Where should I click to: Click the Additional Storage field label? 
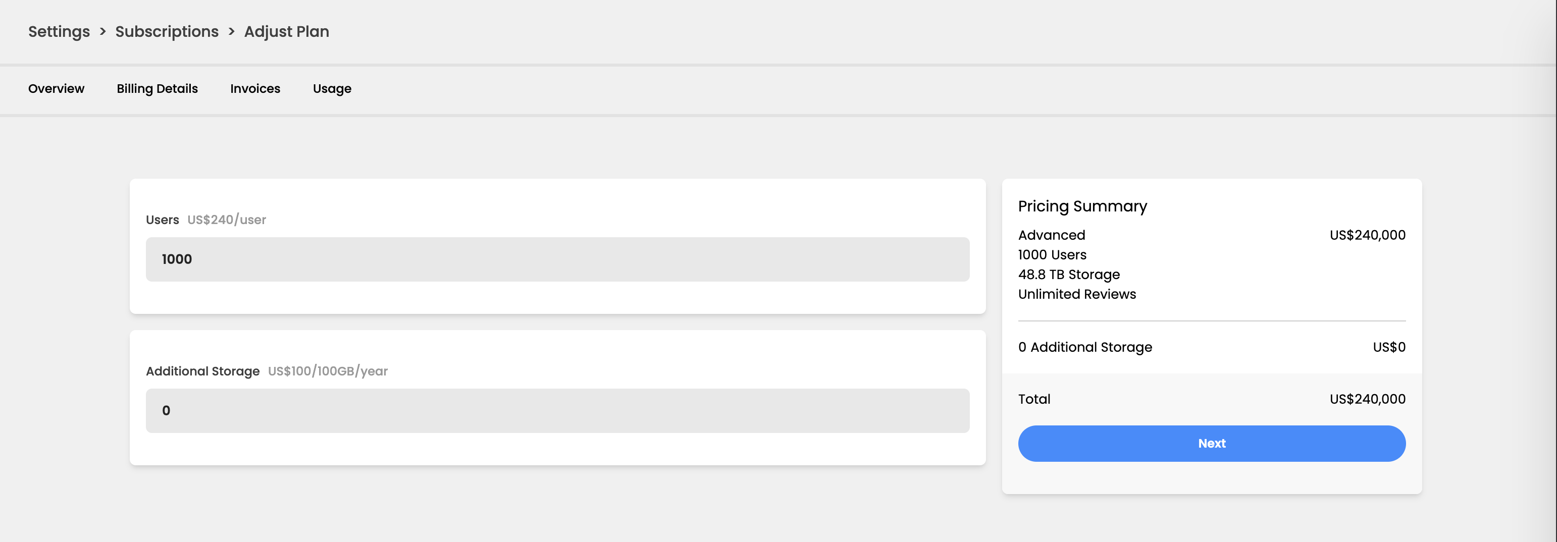pos(202,371)
